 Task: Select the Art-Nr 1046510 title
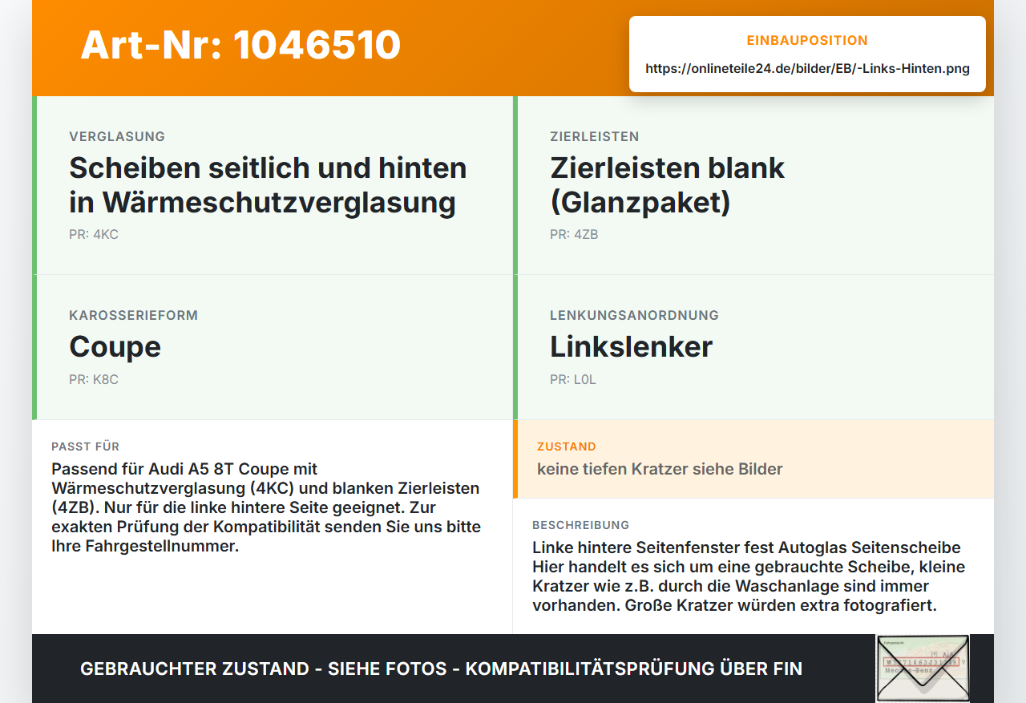(x=240, y=45)
